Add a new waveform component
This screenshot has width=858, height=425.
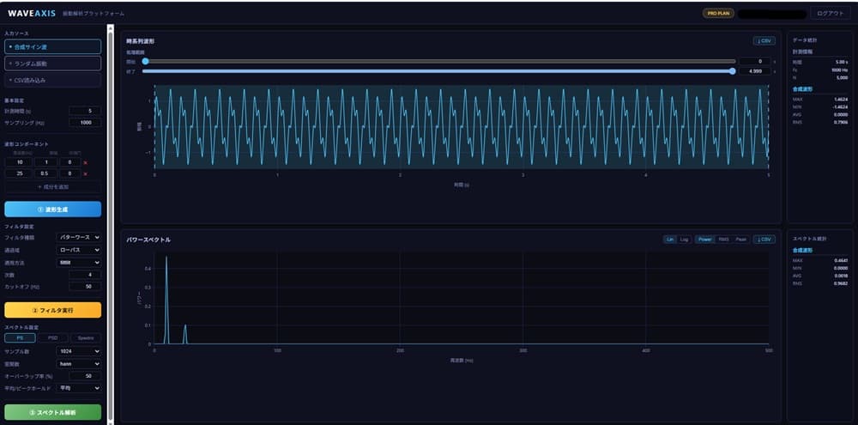point(52,187)
